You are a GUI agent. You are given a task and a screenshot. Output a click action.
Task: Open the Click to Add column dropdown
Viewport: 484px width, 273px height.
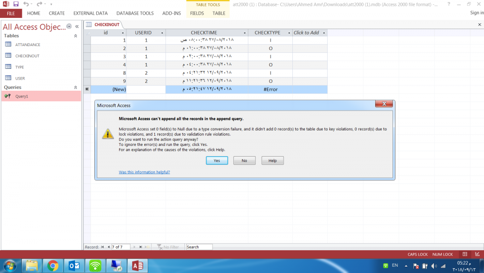pos(324,33)
